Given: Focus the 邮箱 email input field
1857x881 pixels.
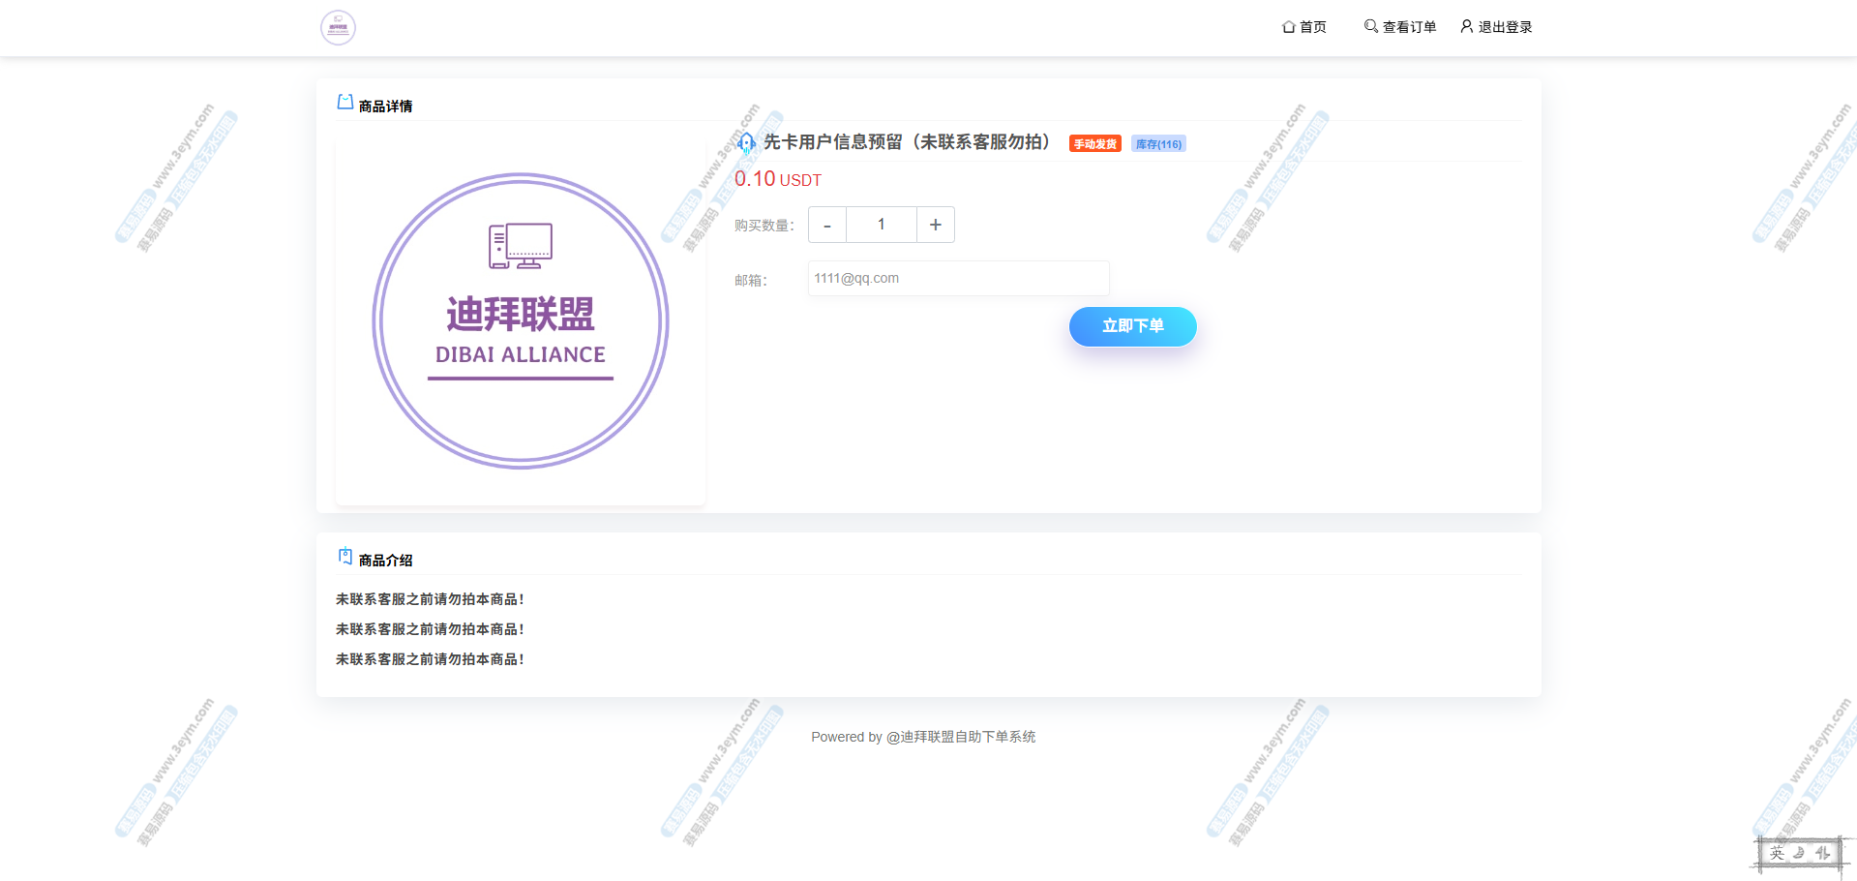Looking at the screenshot, I should [958, 279].
